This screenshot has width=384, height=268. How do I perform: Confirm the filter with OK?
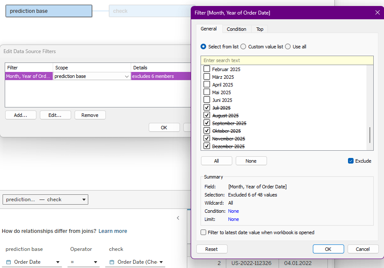328,249
